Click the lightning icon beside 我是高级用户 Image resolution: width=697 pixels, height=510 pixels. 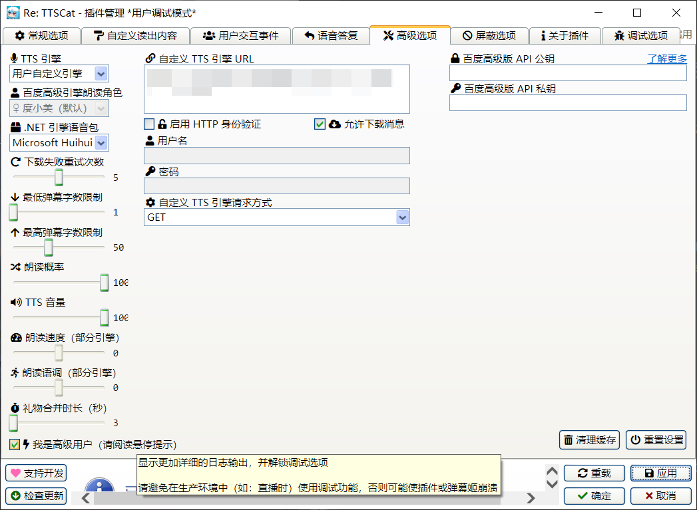point(26,444)
